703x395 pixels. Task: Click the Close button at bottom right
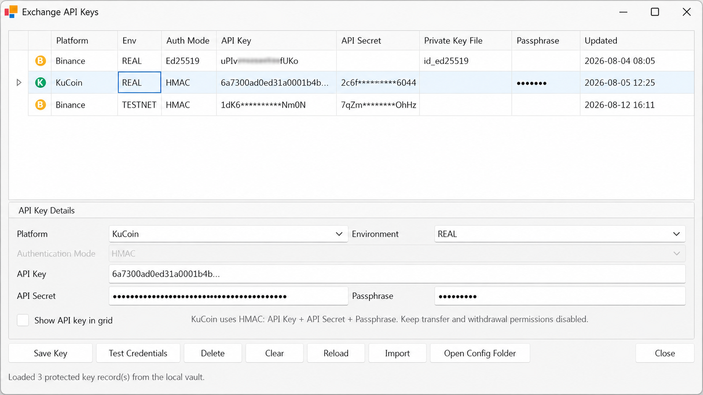(665, 353)
